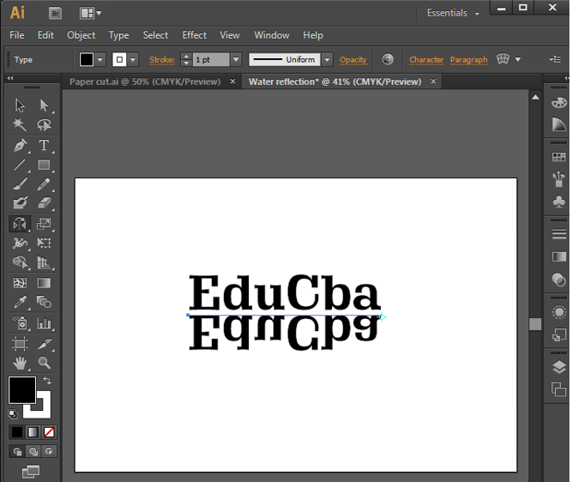Select the Type tool
Image resolution: width=572 pixels, height=482 pixels.
pyautogui.click(x=44, y=145)
